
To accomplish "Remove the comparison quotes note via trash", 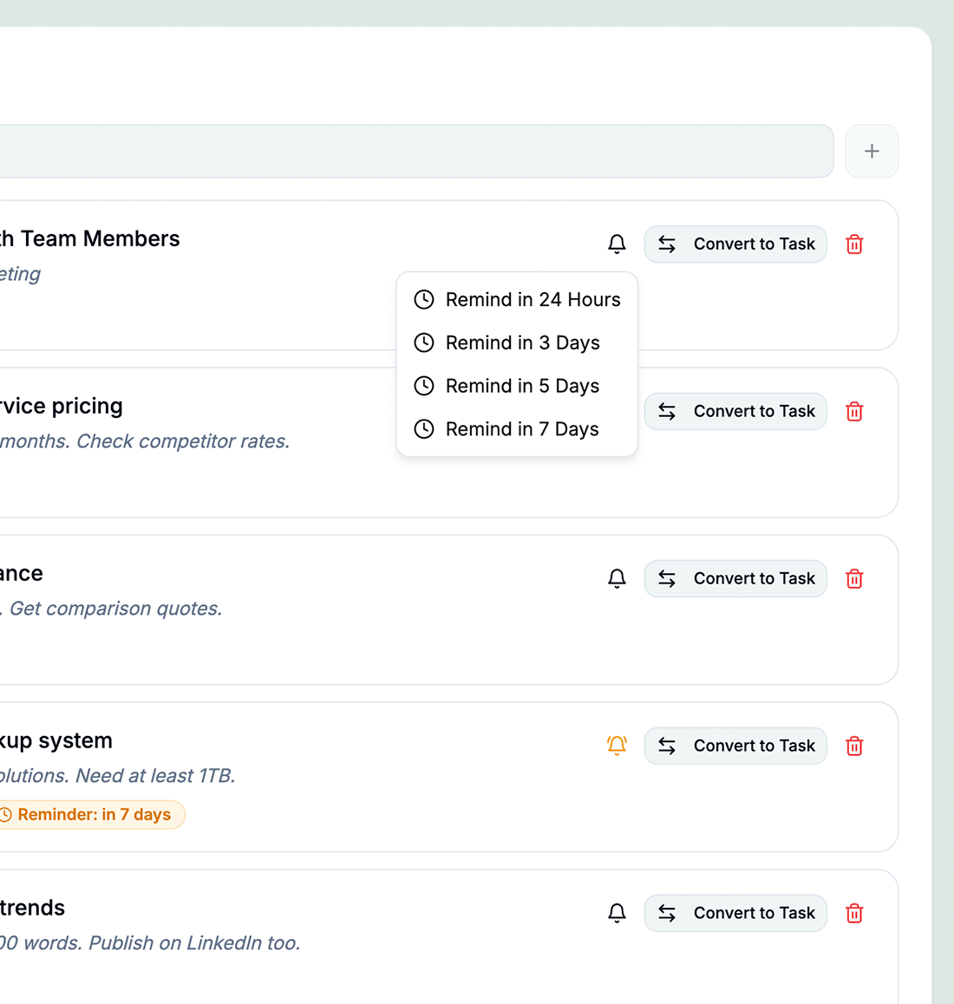I will 854,578.
